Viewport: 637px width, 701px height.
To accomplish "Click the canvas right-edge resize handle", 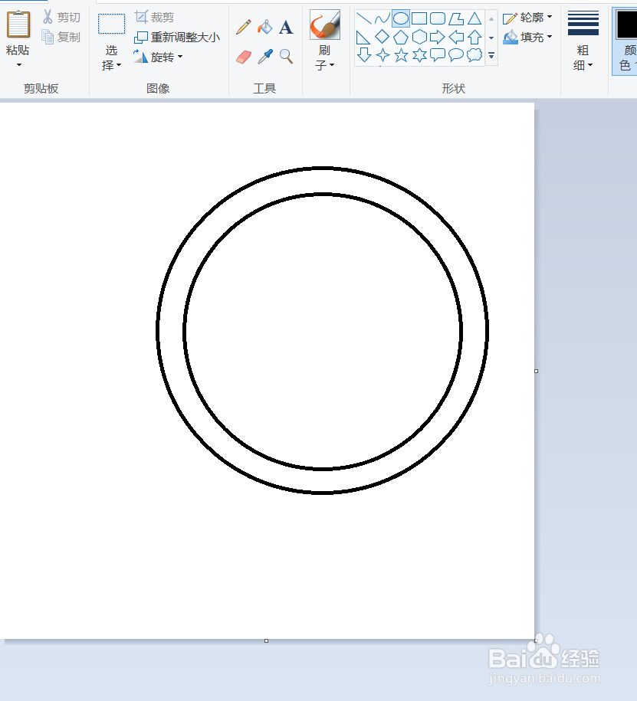I will (537, 371).
